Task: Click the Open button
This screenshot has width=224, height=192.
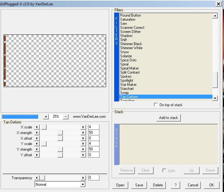Action: pos(120,185)
